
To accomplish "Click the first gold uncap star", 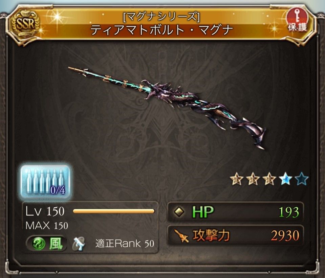I will pos(237,179).
